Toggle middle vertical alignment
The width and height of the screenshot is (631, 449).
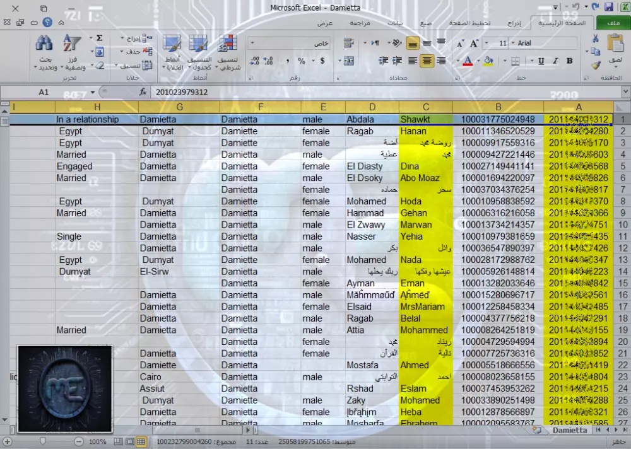click(x=427, y=43)
